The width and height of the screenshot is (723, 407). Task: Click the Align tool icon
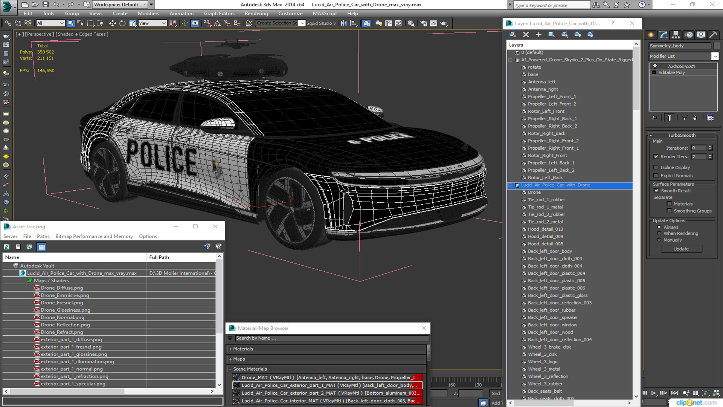pos(354,23)
